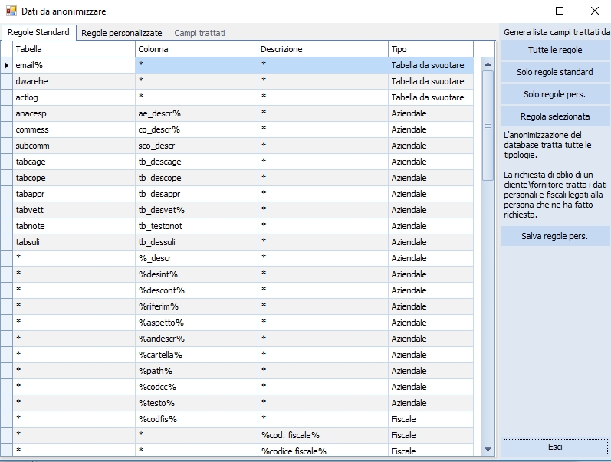
Task: Switch to the Regole personalizzate tab
Action: coord(121,33)
